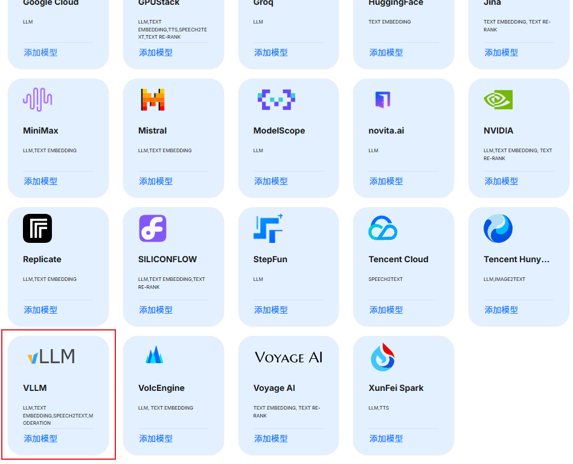Select the truncated Tencent Huny… name
573x464 pixels.
click(516, 259)
